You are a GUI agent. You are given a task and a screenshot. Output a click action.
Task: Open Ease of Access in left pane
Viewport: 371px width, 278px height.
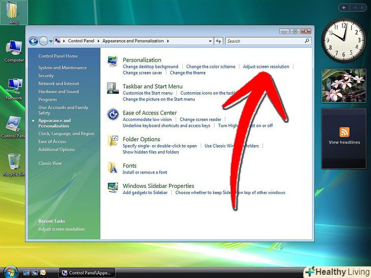point(52,142)
